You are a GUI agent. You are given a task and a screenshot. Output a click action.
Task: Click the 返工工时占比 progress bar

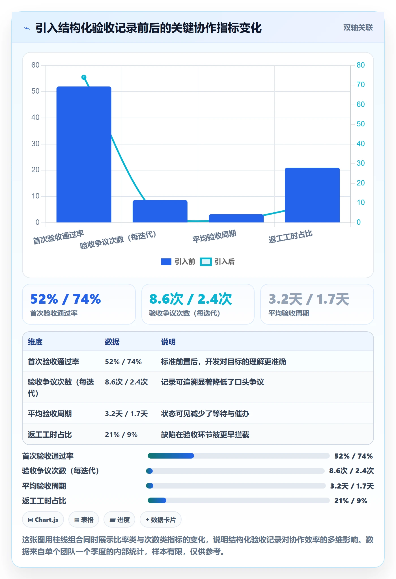pos(239,500)
